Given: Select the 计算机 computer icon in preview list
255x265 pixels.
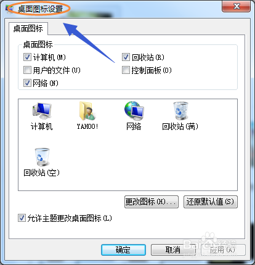Looking at the screenshot, I should click(42, 111).
